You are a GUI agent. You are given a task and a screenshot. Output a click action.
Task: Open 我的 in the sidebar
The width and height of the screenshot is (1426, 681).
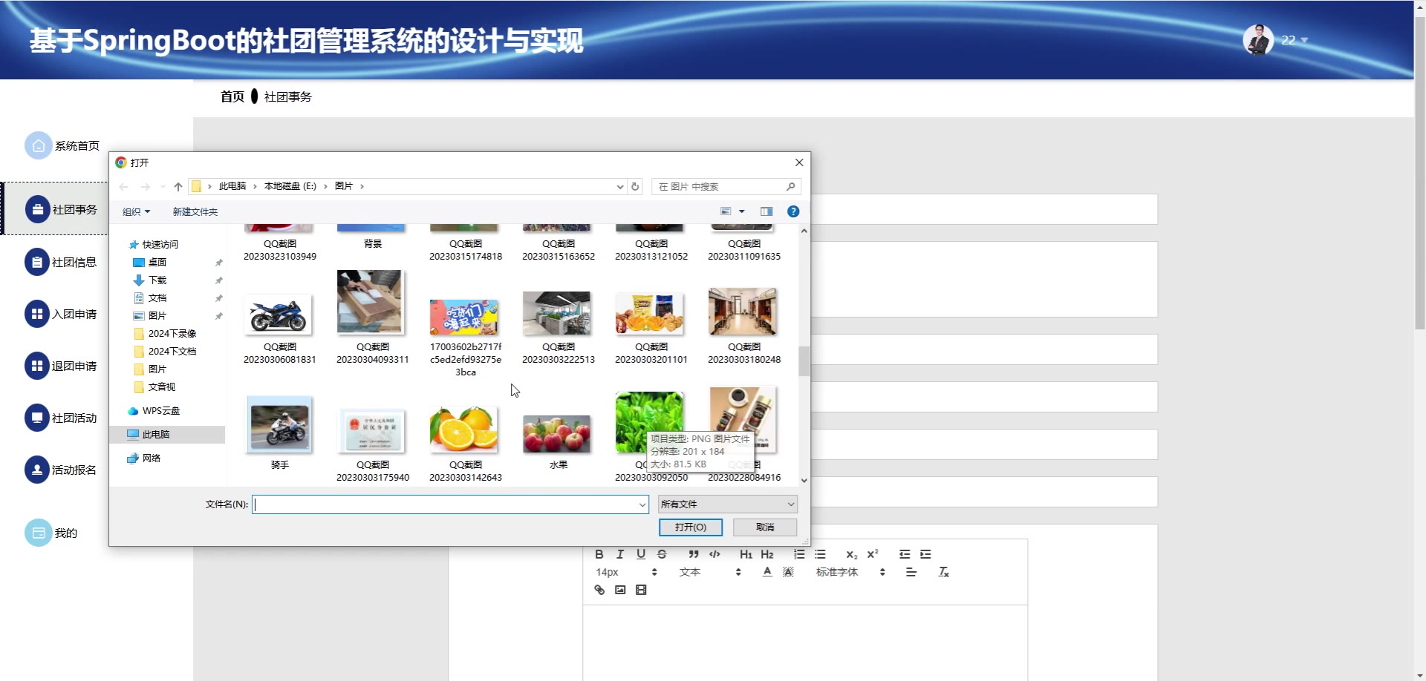pos(51,533)
